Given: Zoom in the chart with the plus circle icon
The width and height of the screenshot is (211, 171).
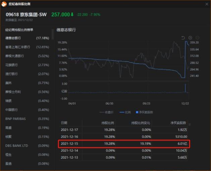Looking at the screenshot, I should click(x=190, y=38).
